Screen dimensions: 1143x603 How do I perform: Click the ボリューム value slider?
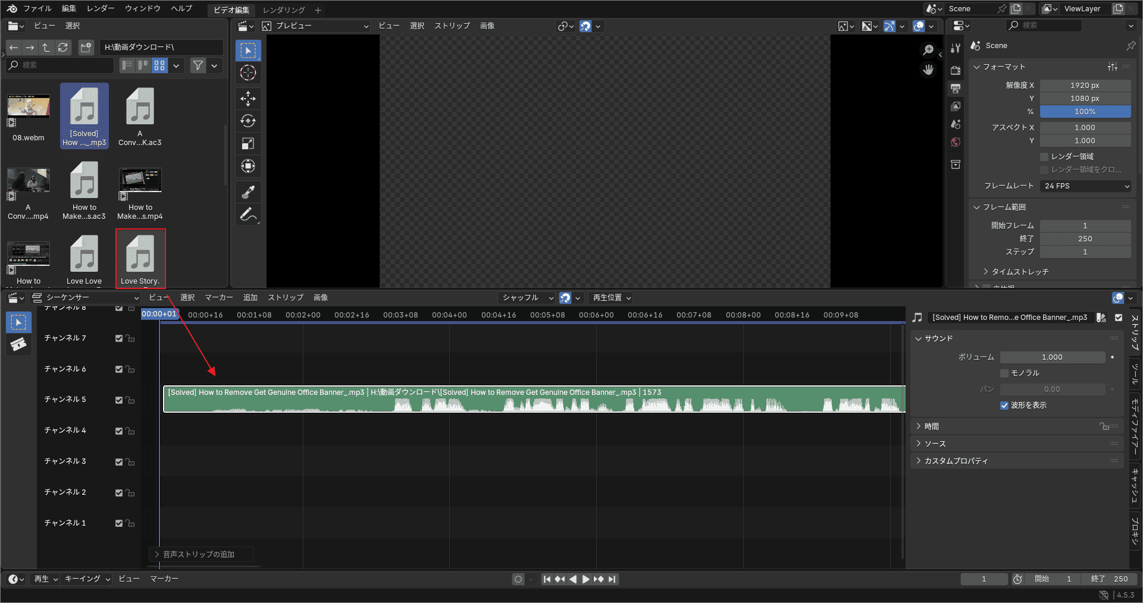[1051, 357]
